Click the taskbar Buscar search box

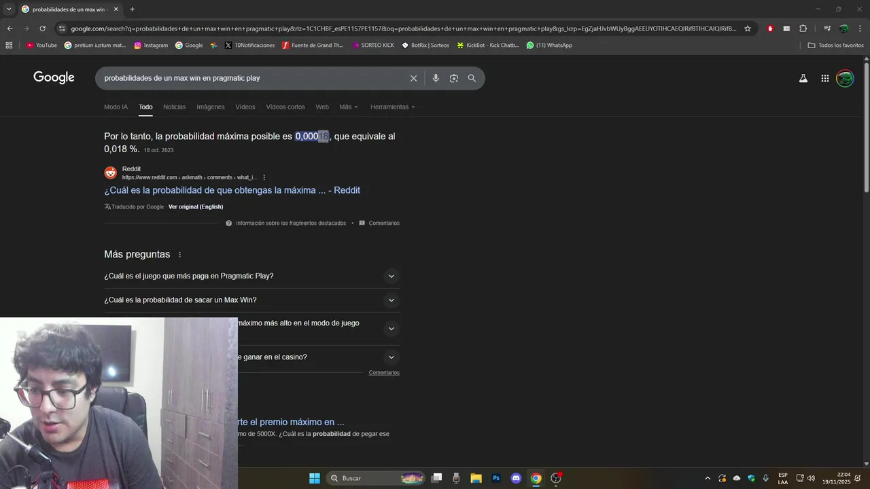(376, 478)
